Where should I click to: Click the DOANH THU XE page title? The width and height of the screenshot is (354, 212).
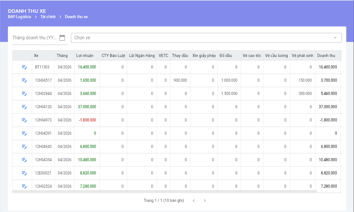click(x=27, y=11)
